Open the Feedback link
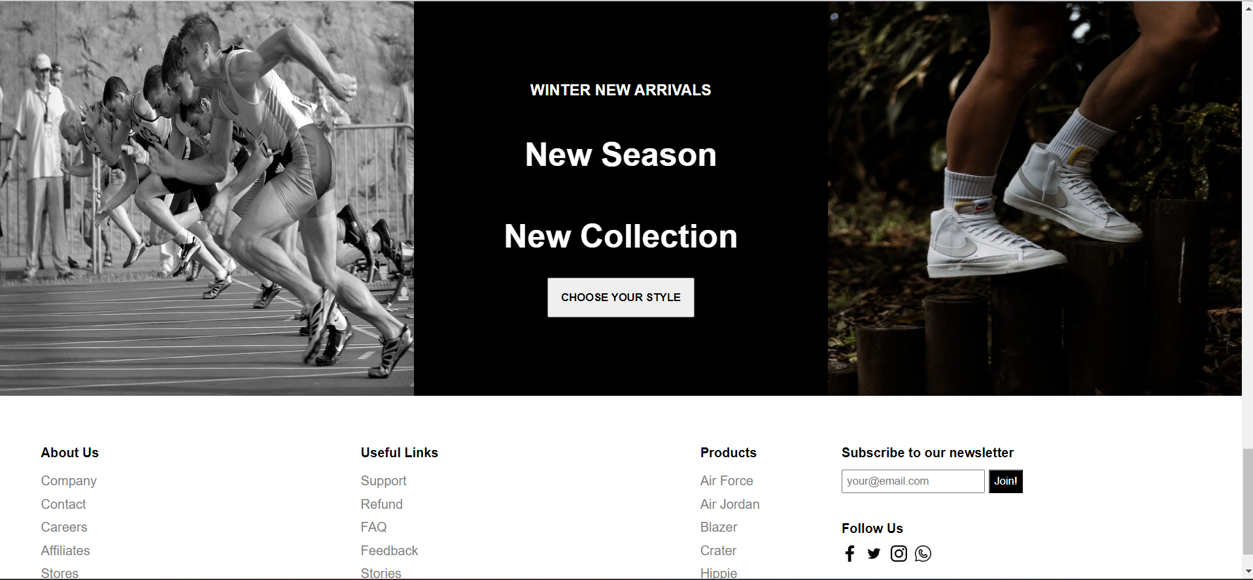 (389, 551)
